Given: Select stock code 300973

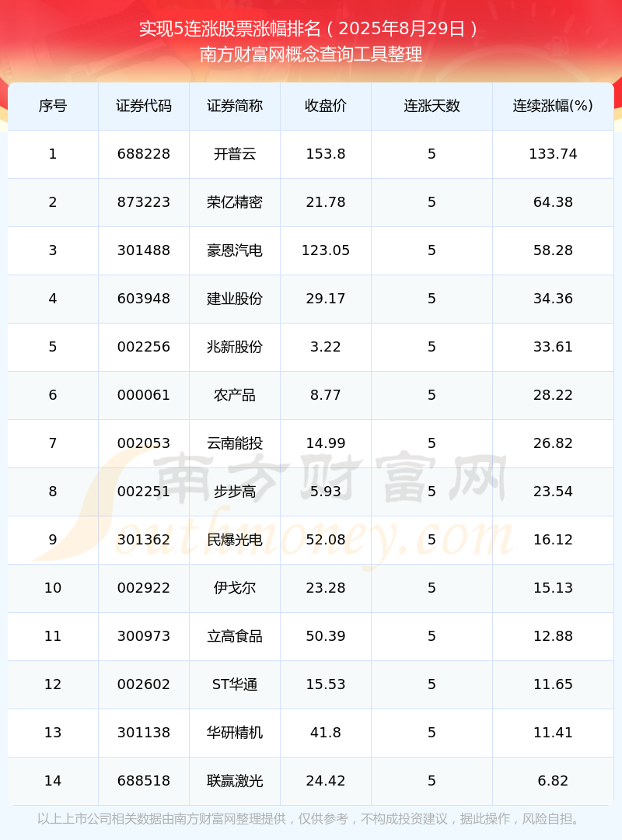Looking at the screenshot, I should [144, 636].
